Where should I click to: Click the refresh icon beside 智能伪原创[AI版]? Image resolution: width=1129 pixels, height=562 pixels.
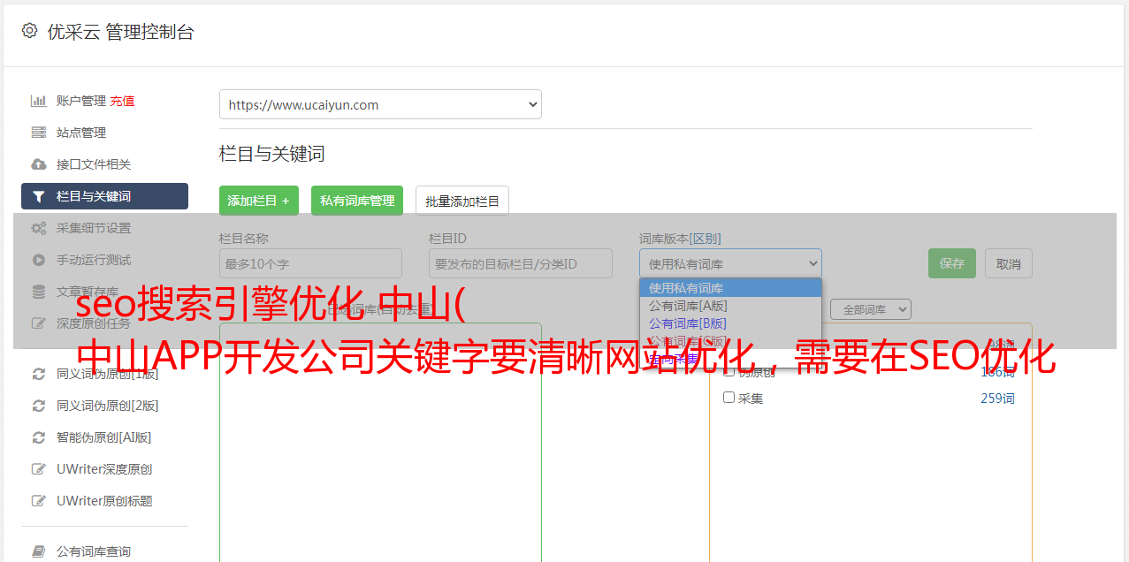pyautogui.click(x=39, y=437)
